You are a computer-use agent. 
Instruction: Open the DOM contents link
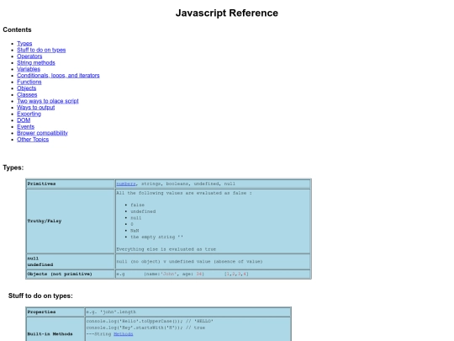coord(24,120)
